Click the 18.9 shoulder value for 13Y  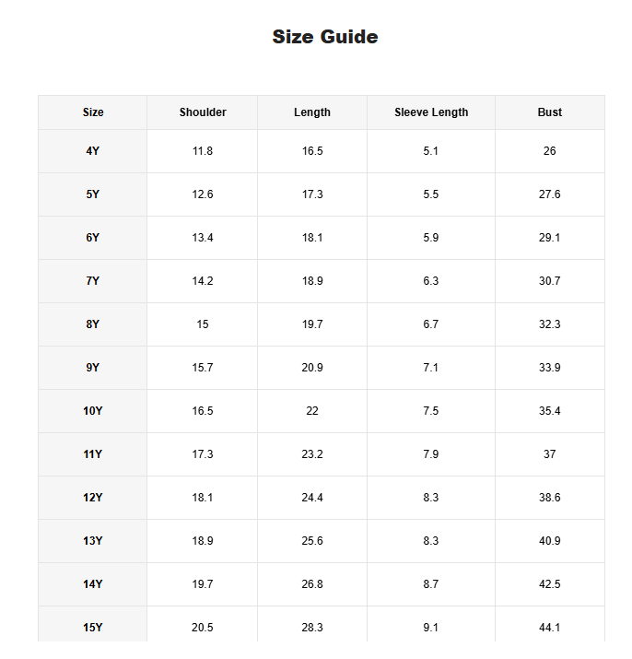pyautogui.click(x=203, y=540)
